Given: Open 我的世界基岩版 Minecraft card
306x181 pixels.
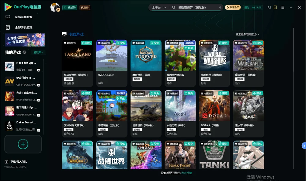Looking at the screenshot, I should [x=180, y=63].
